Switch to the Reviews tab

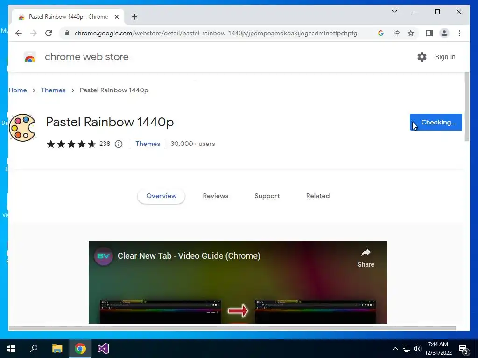pyautogui.click(x=216, y=196)
